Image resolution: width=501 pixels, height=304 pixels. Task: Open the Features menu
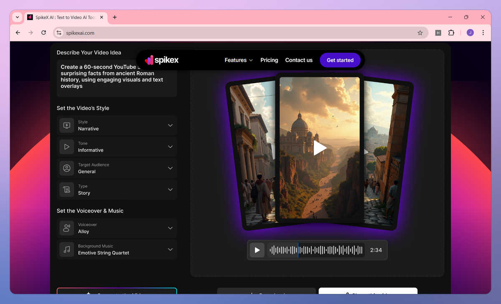(x=238, y=60)
